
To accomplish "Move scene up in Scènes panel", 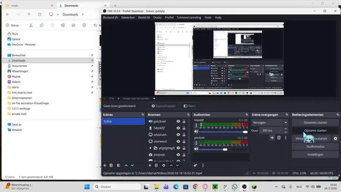I will click(126, 165).
